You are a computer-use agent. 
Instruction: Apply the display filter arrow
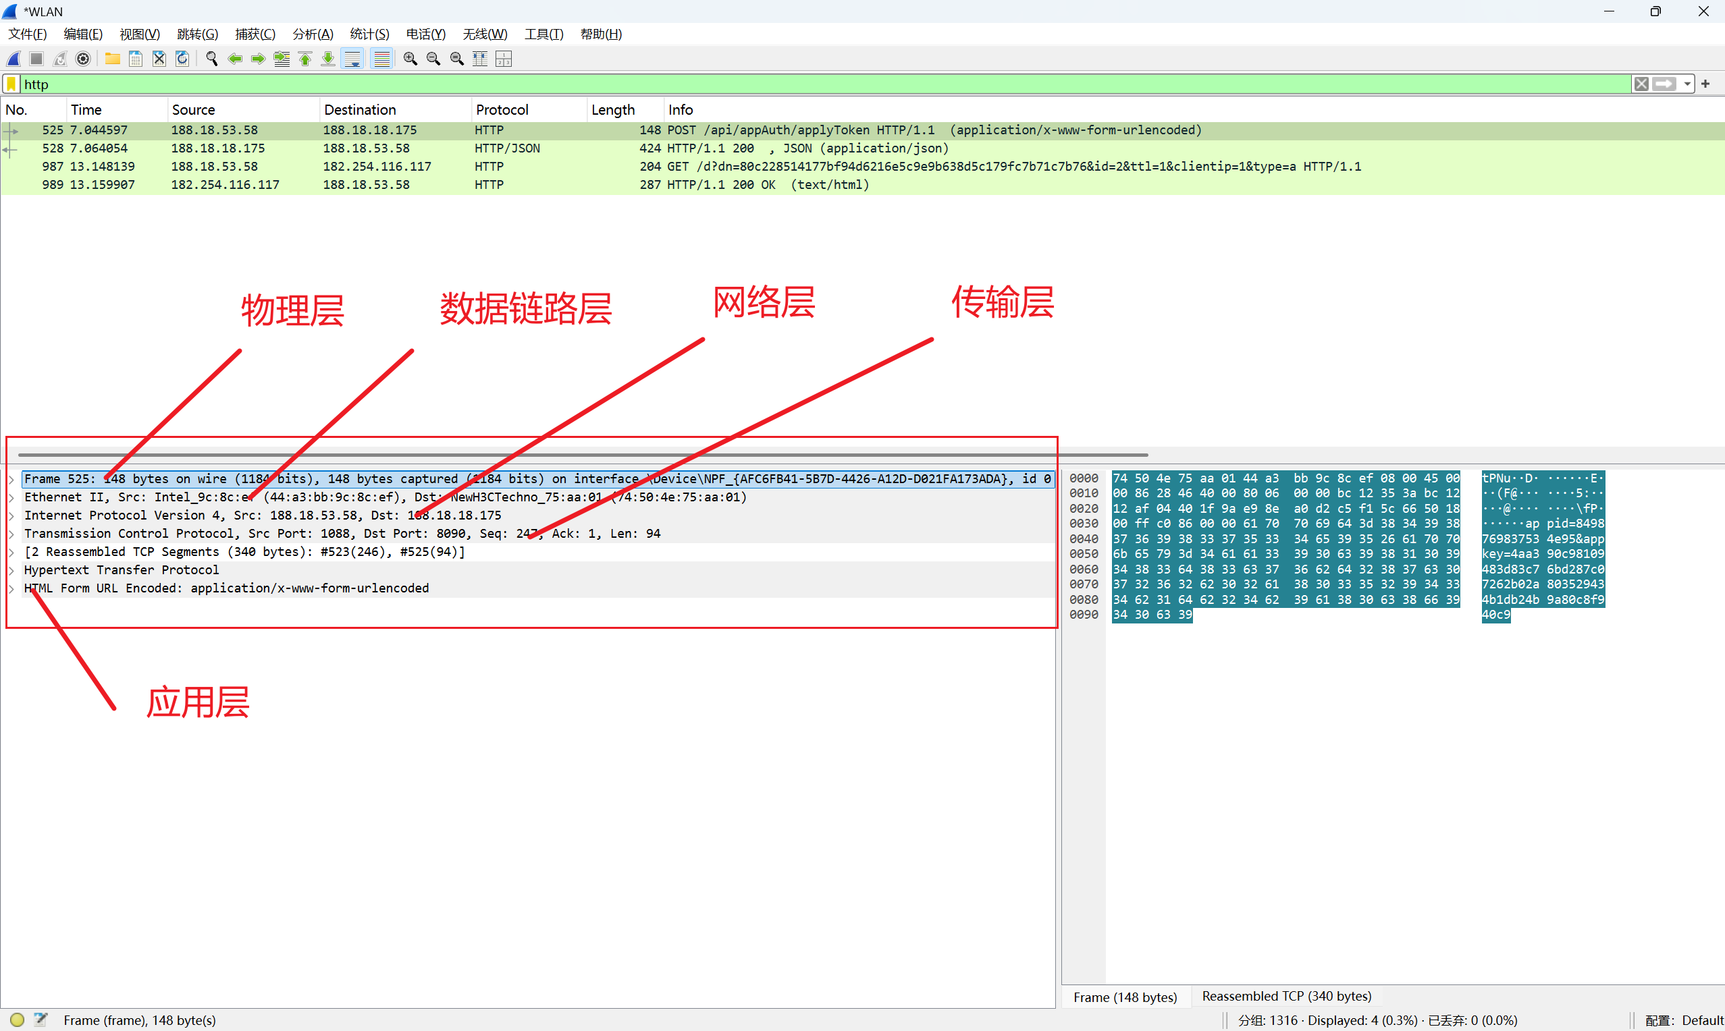coord(1664,84)
